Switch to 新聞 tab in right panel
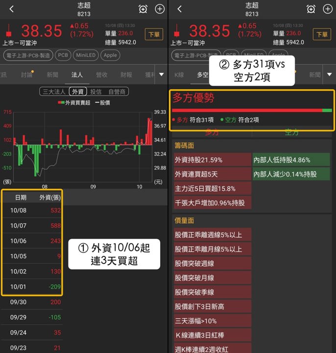 [315, 75]
